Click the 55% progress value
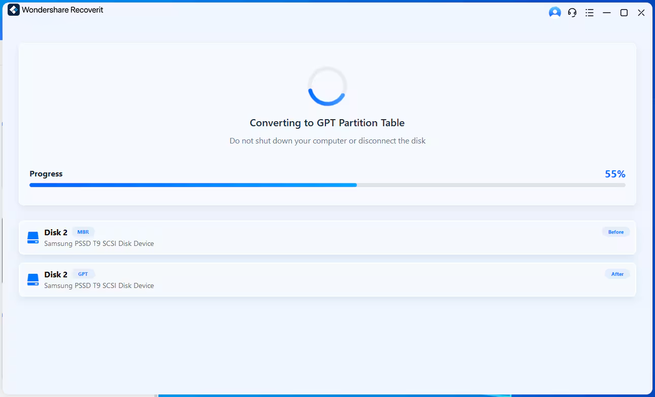The image size is (655, 397). click(615, 174)
